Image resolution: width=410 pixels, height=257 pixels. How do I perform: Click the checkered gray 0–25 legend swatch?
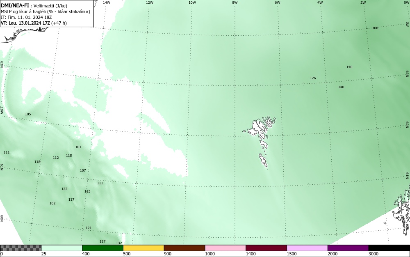click(20, 248)
